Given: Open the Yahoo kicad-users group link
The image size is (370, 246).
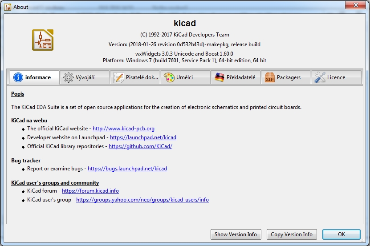Looking at the screenshot, I should coord(142,200).
